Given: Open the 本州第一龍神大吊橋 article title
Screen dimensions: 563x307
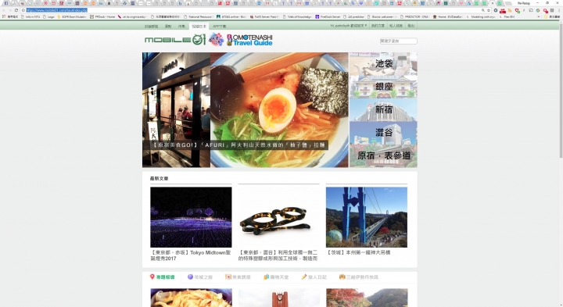Looking at the screenshot, I should [358, 252].
